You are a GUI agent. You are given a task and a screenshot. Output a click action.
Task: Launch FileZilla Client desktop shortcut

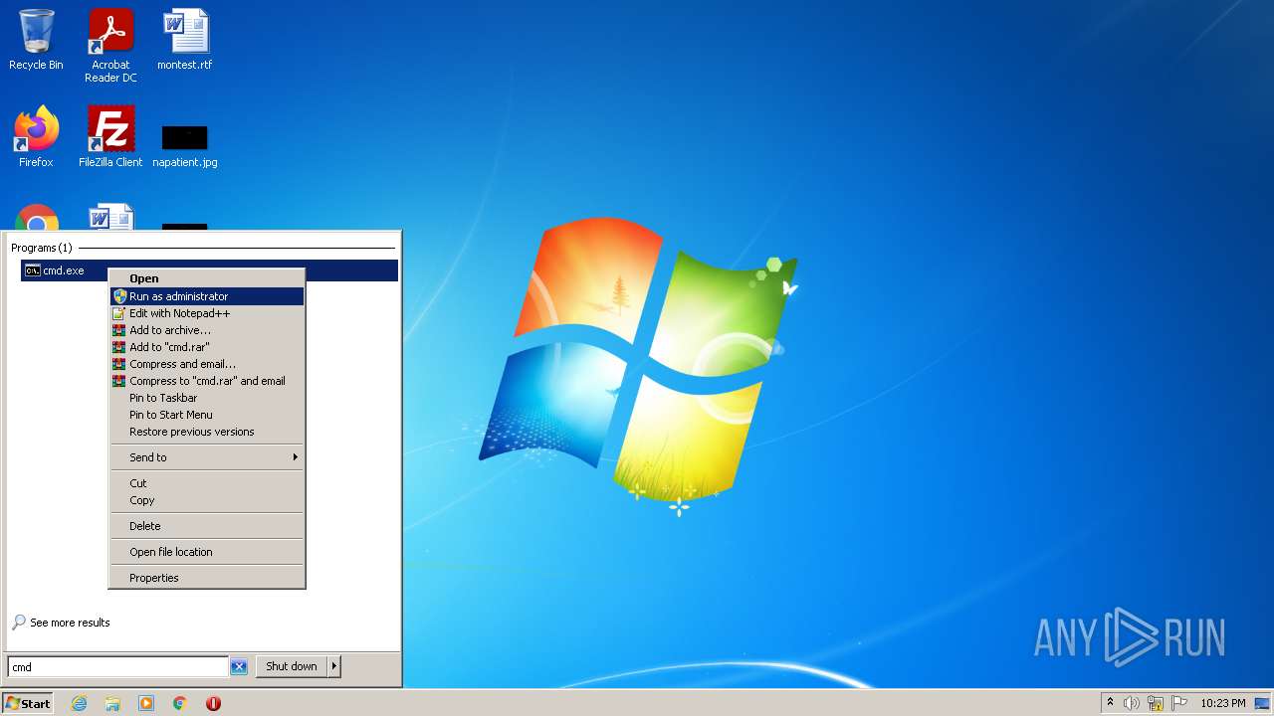110,136
